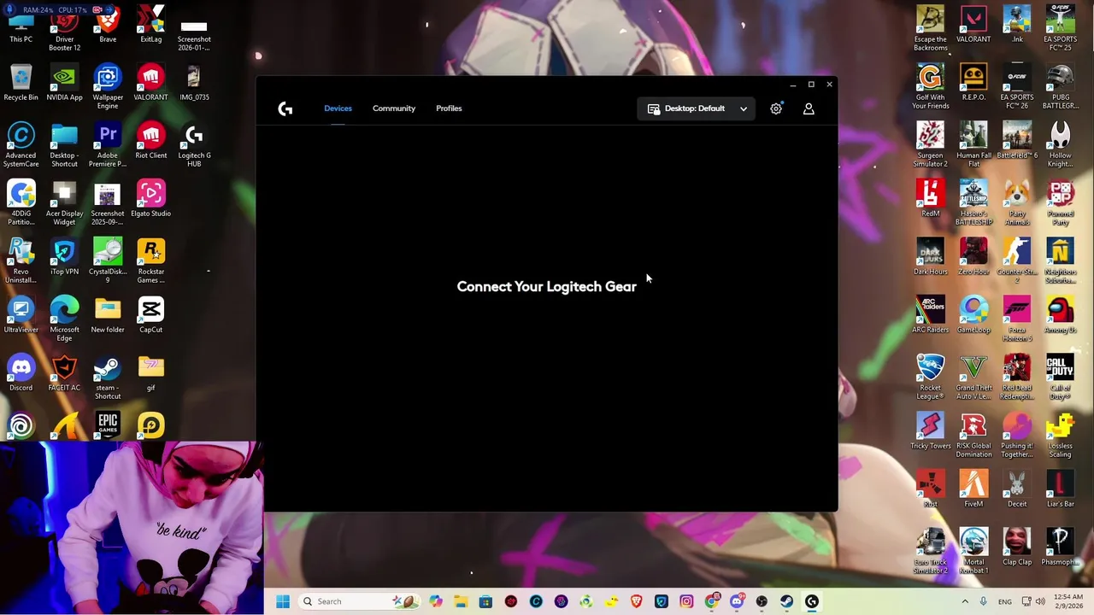Switch to the Profiles tab
The height and width of the screenshot is (615, 1094).
click(x=449, y=108)
